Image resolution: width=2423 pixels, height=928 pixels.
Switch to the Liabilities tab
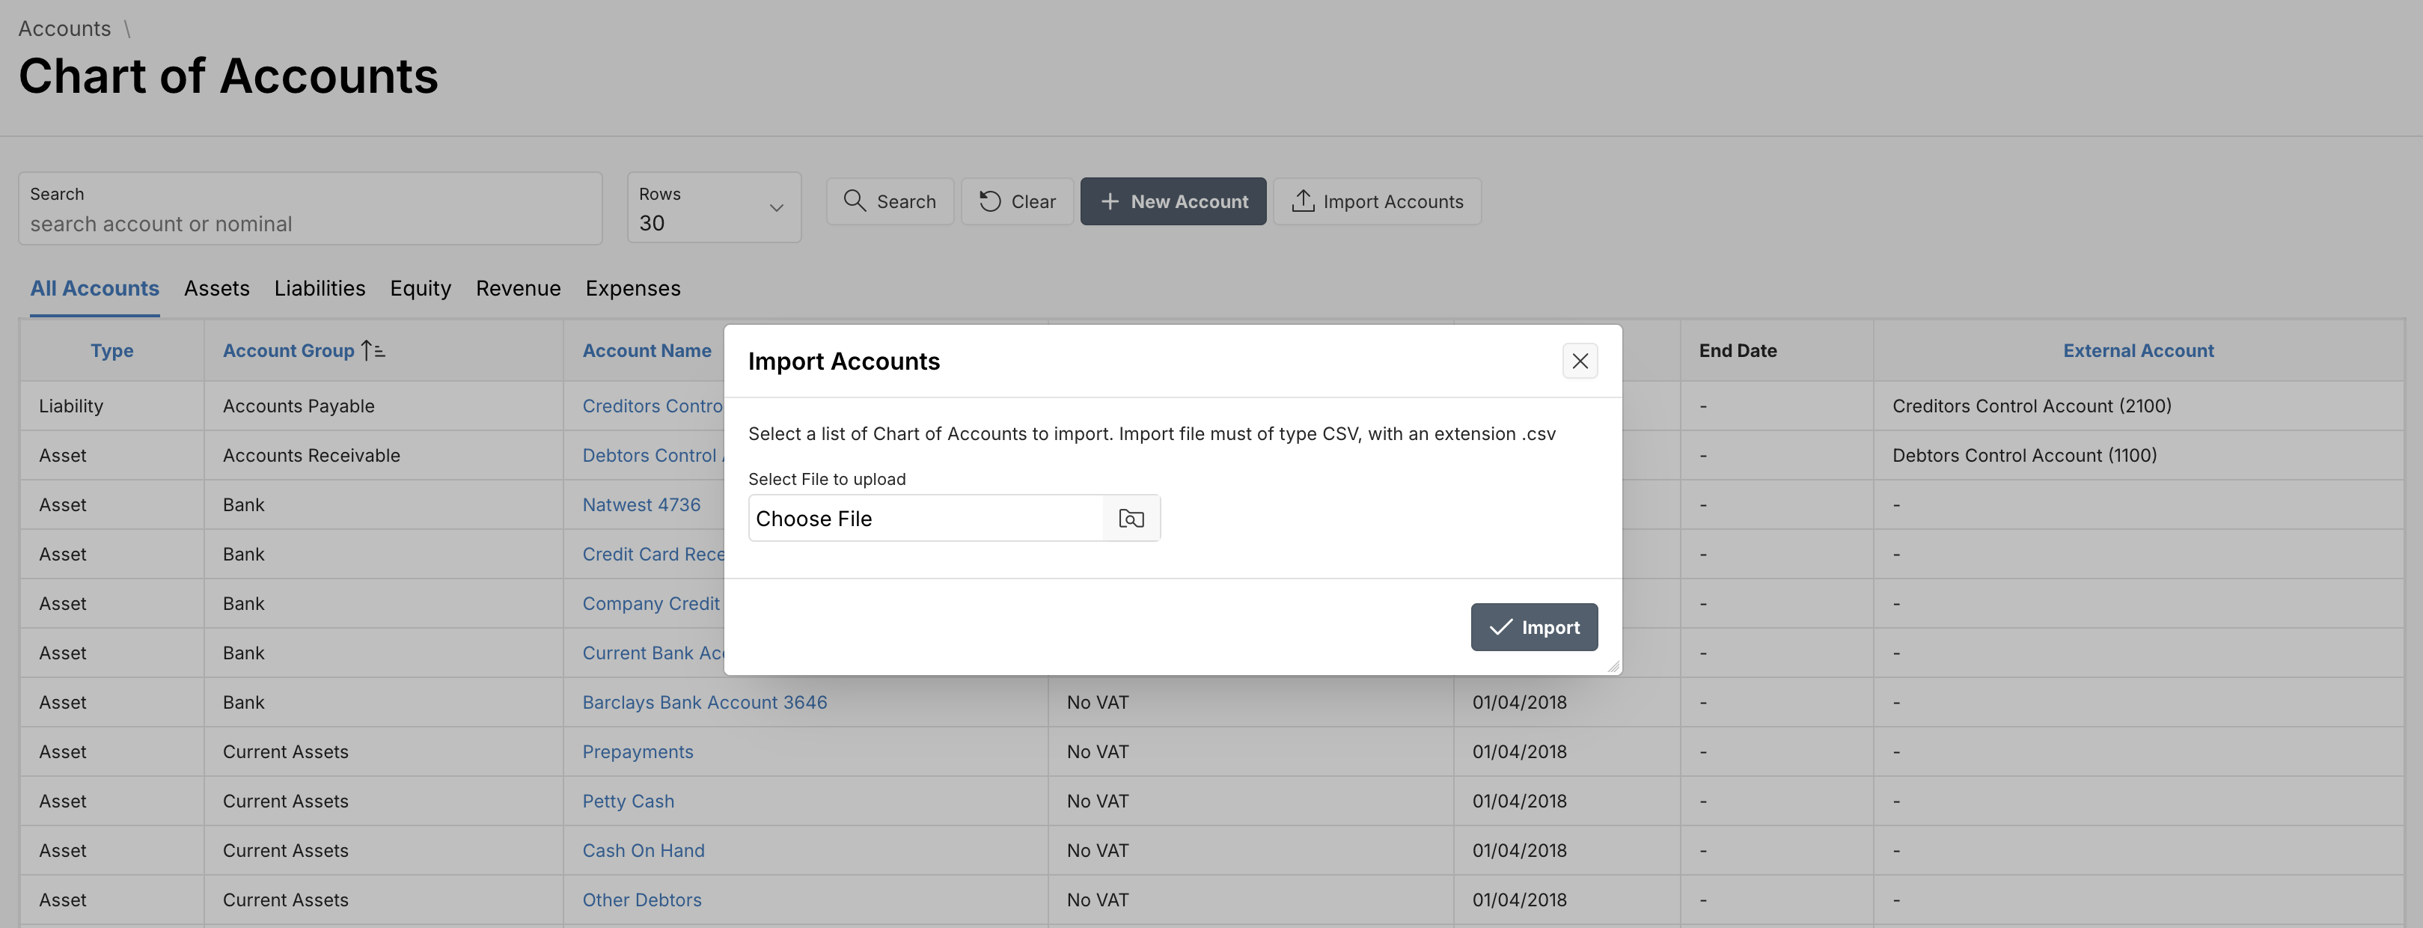coord(320,289)
